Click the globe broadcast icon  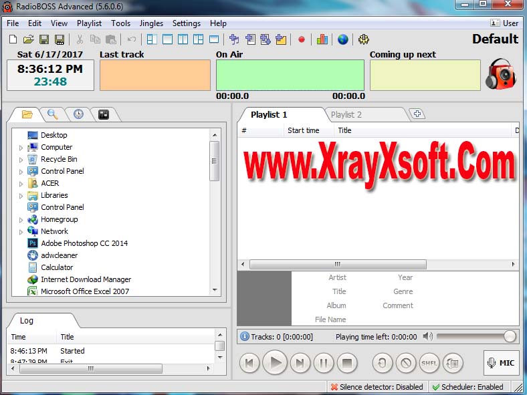[x=343, y=39]
